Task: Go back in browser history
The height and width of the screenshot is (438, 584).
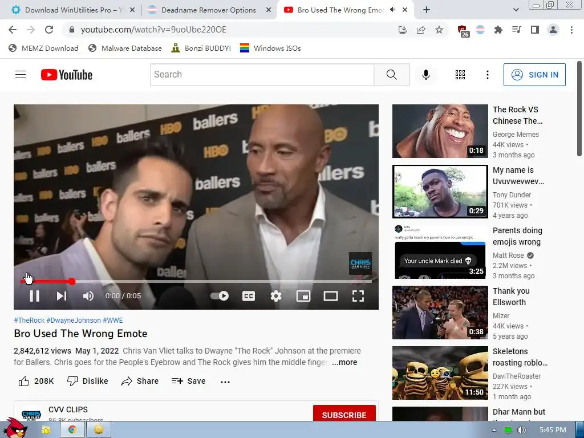Action: coord(13,30)
